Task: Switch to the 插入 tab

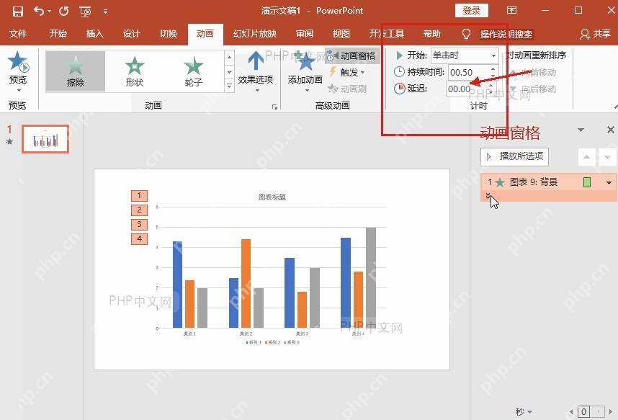Action: tap(94, 34)
